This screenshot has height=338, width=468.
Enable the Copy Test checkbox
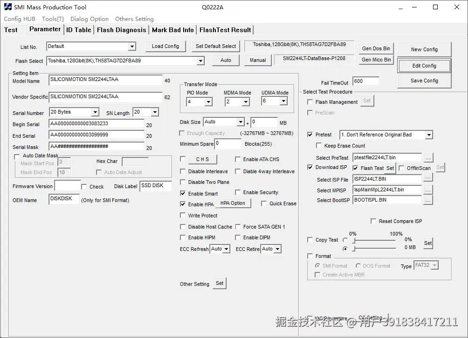tap(310, 240)
